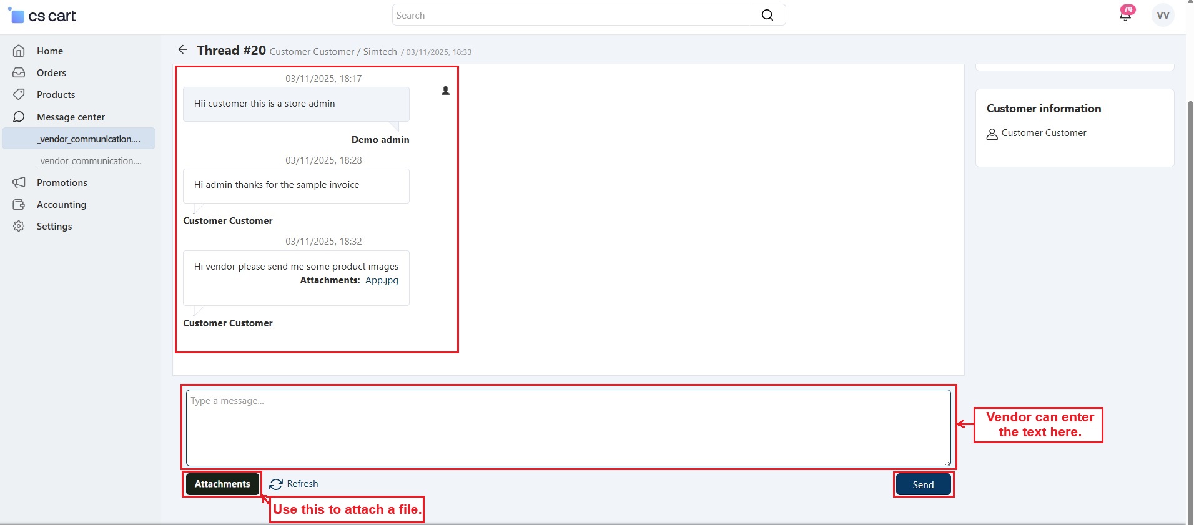This screenshot has width=1194, height=525.
Task: Open the VV user avatar menu
Action: tap(1162, 16)
